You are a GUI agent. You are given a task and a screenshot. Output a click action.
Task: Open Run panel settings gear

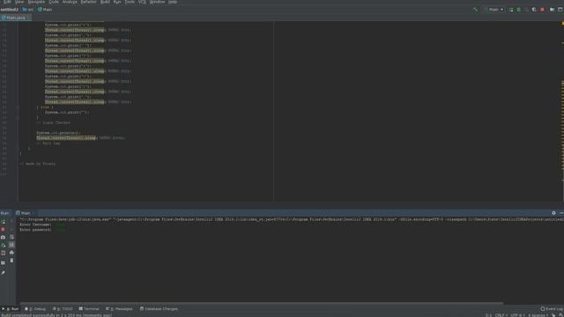pyautogui.click(x=553, y=213)
